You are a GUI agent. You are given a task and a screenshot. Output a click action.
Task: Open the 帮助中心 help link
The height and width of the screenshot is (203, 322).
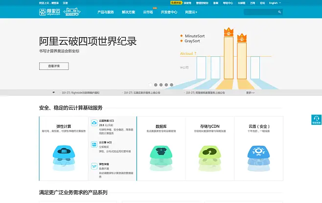pyautogui.click(x=228, y=3)
